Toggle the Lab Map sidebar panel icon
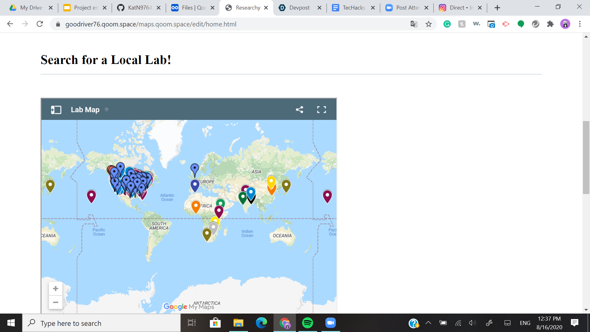Image resolution: width=590 pixels, height=332 pixels. [x=56, y=110]
